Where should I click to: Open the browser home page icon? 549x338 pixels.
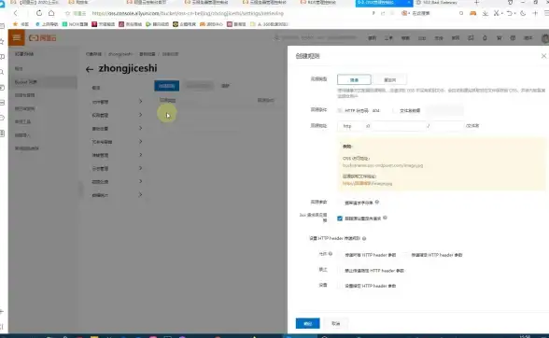[51, 13]
